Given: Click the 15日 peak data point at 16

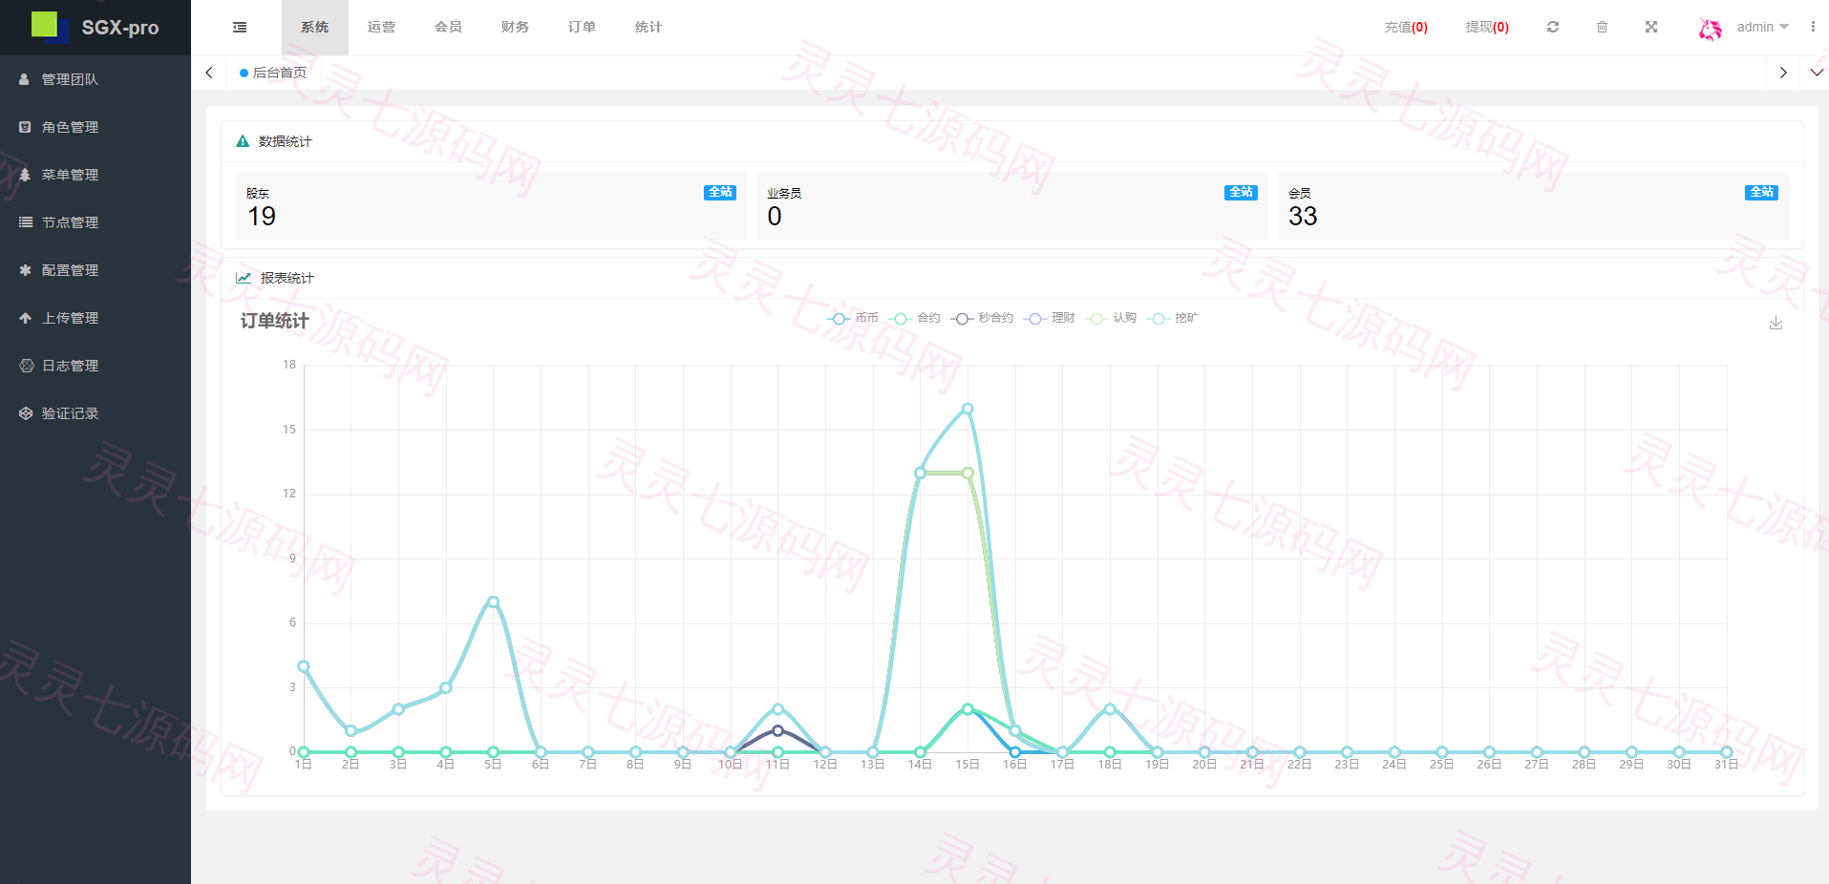Looking at the screenshot, I should point(968,409).
